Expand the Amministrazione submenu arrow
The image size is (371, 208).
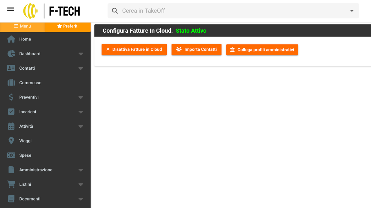[x=81, y=170]
